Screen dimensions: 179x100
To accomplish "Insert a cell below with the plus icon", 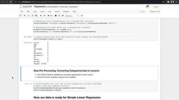I will 25,16.
